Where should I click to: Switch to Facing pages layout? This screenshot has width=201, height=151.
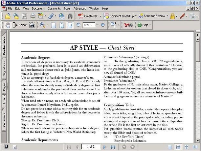pyautogui.click(x=195, y=147)
